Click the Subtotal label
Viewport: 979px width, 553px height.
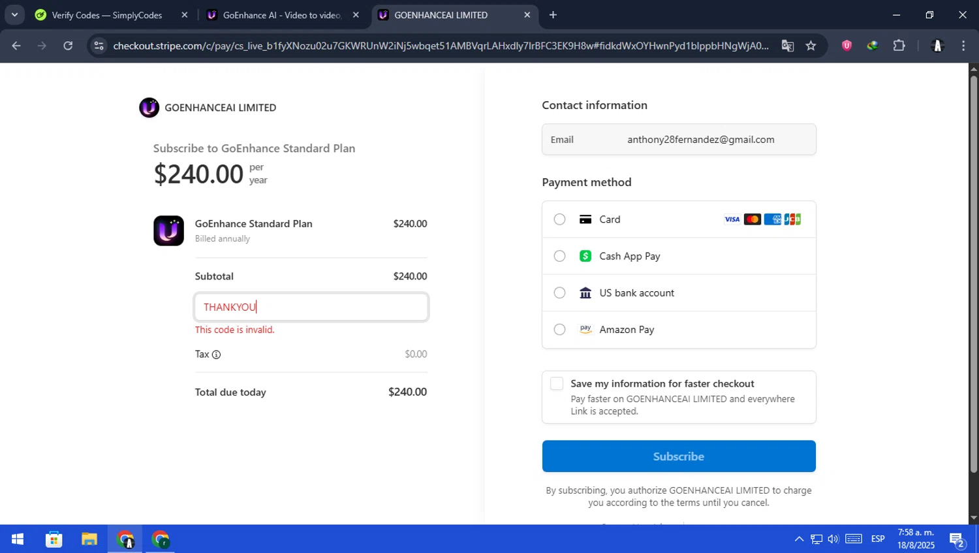click(x=214, y=276)
